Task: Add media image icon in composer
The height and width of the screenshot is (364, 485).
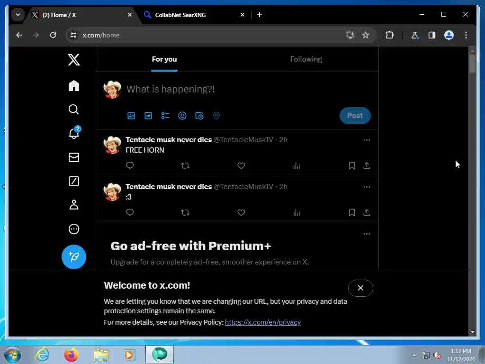Action: [131, 116]
